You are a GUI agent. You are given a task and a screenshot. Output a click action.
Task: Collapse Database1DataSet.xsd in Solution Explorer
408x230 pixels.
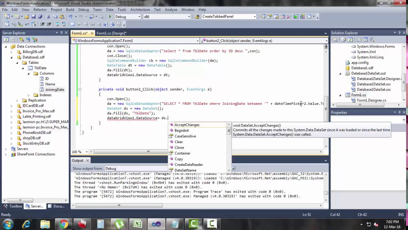tap(340, 73)
